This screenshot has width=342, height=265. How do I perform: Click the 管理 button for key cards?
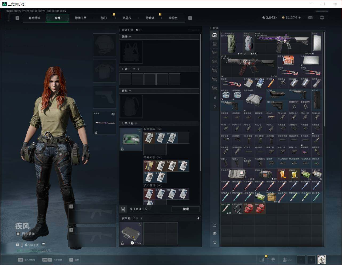tap(186, 209)
